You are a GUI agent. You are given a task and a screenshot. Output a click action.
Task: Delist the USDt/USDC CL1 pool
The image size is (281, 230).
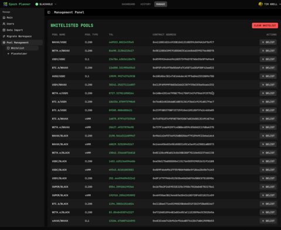(x=268, y=59)
